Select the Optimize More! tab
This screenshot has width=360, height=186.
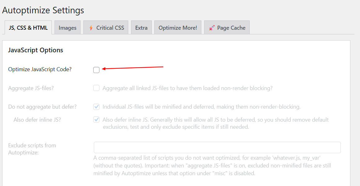point(178,28)
